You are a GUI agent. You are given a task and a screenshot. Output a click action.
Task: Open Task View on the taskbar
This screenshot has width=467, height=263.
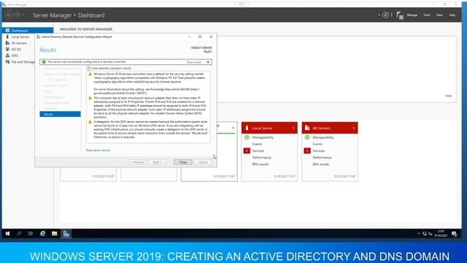(x=31, y=234)
